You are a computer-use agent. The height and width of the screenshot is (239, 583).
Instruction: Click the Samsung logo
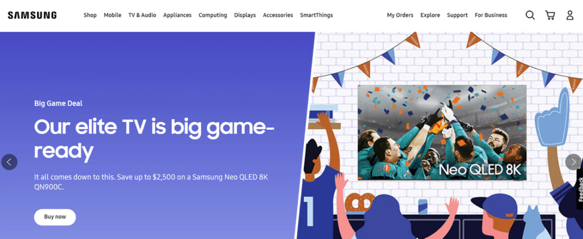click(x=32, y=15)
